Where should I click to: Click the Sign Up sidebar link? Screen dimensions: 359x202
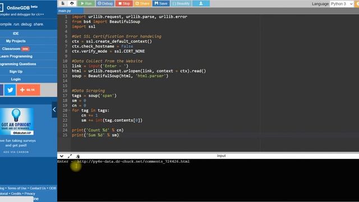point(16,71)
